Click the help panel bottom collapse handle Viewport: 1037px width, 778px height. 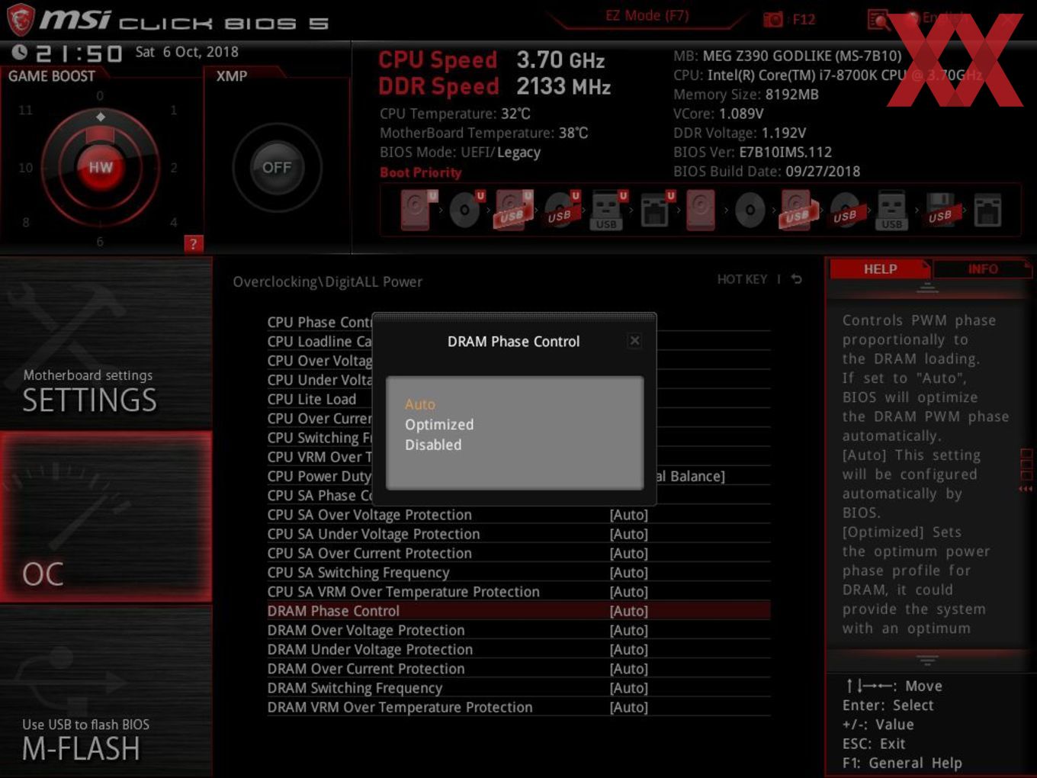click(x=927, y=660)
